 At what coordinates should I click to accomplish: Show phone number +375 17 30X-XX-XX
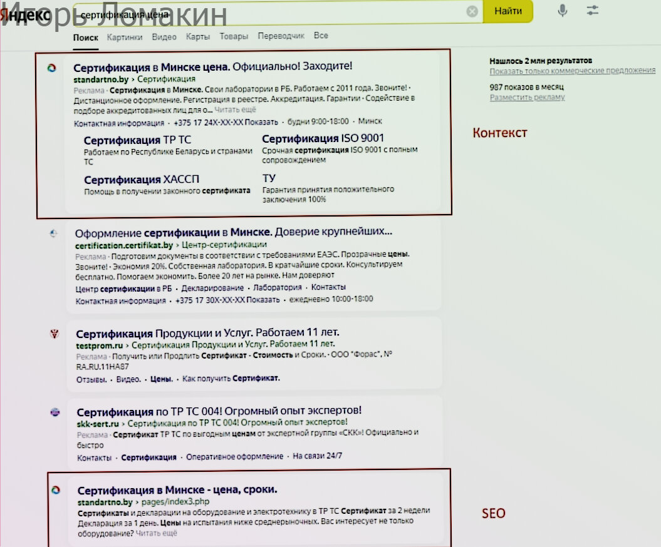pyautogui.click(x=227, y=300)
